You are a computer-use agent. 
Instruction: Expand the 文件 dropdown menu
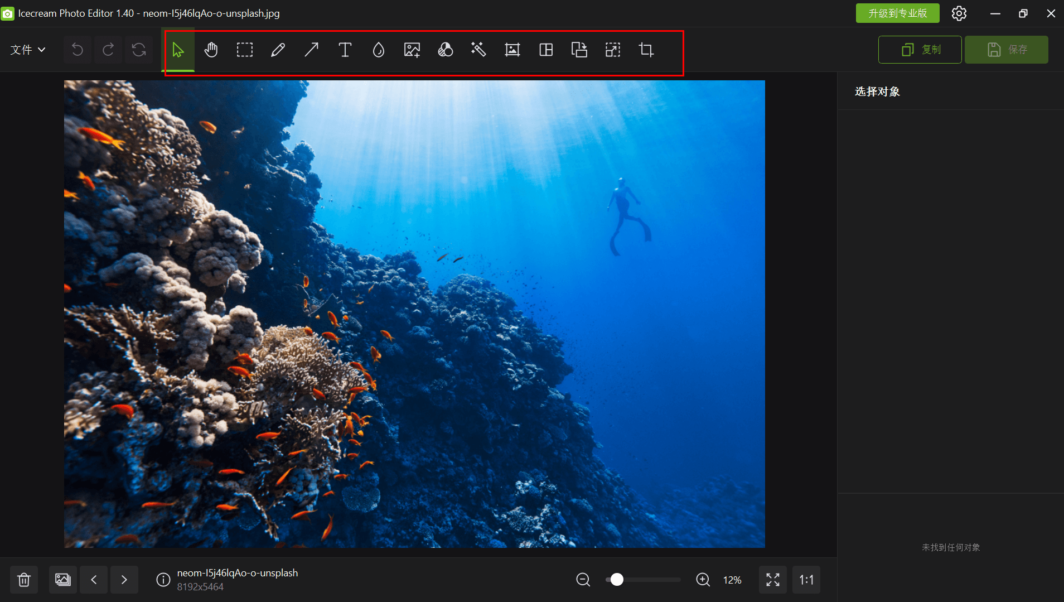point(28,50)
